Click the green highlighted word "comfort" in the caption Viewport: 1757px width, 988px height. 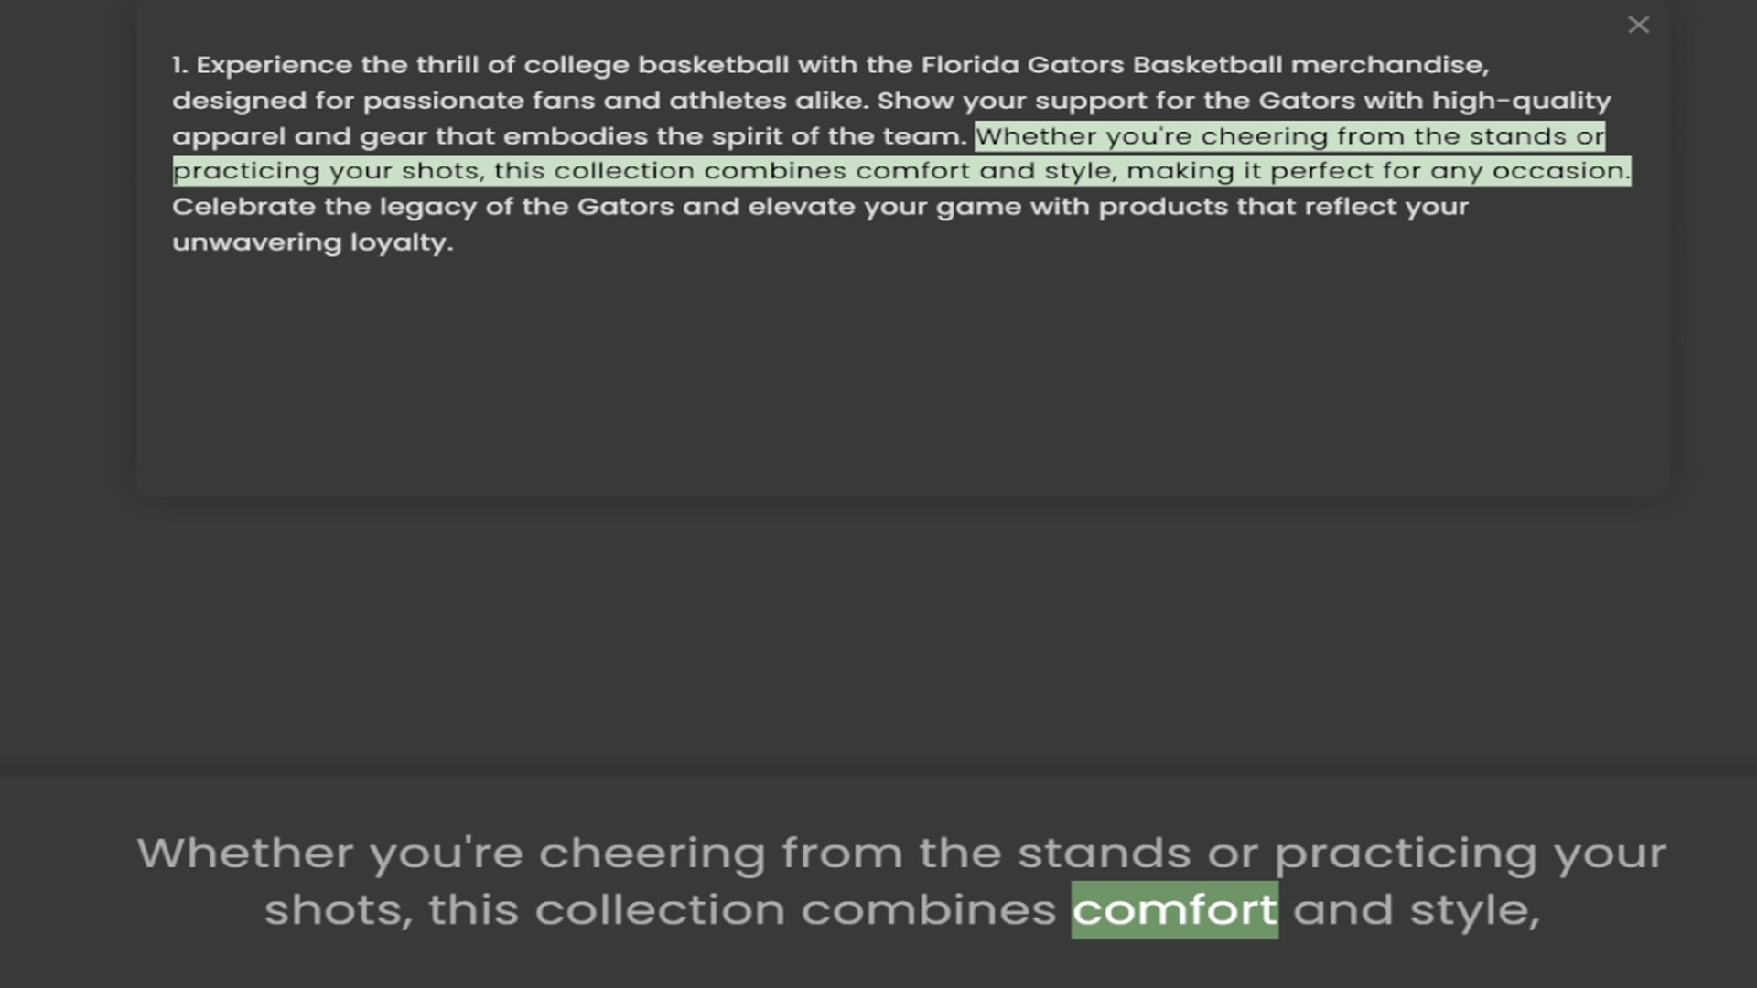tap(1174, 909)
